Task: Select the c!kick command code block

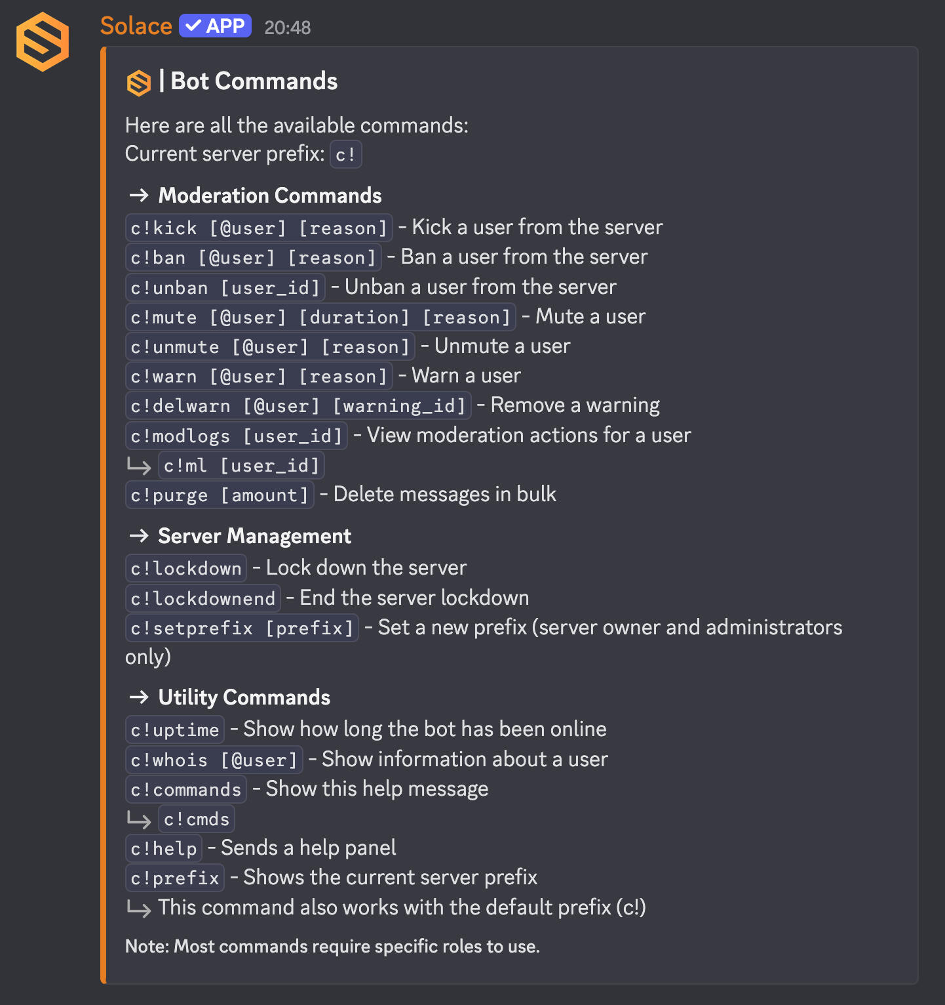Action: pos(259,228)
